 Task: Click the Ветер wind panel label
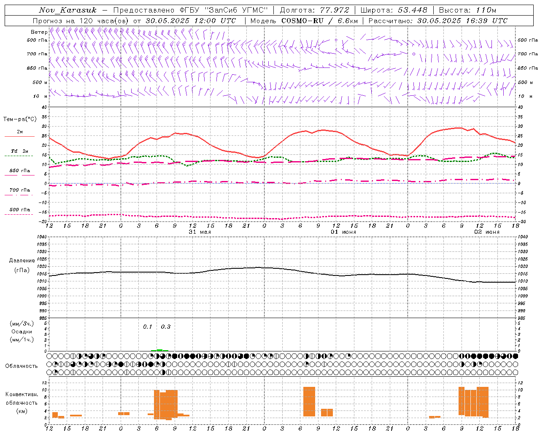[39, 32]
